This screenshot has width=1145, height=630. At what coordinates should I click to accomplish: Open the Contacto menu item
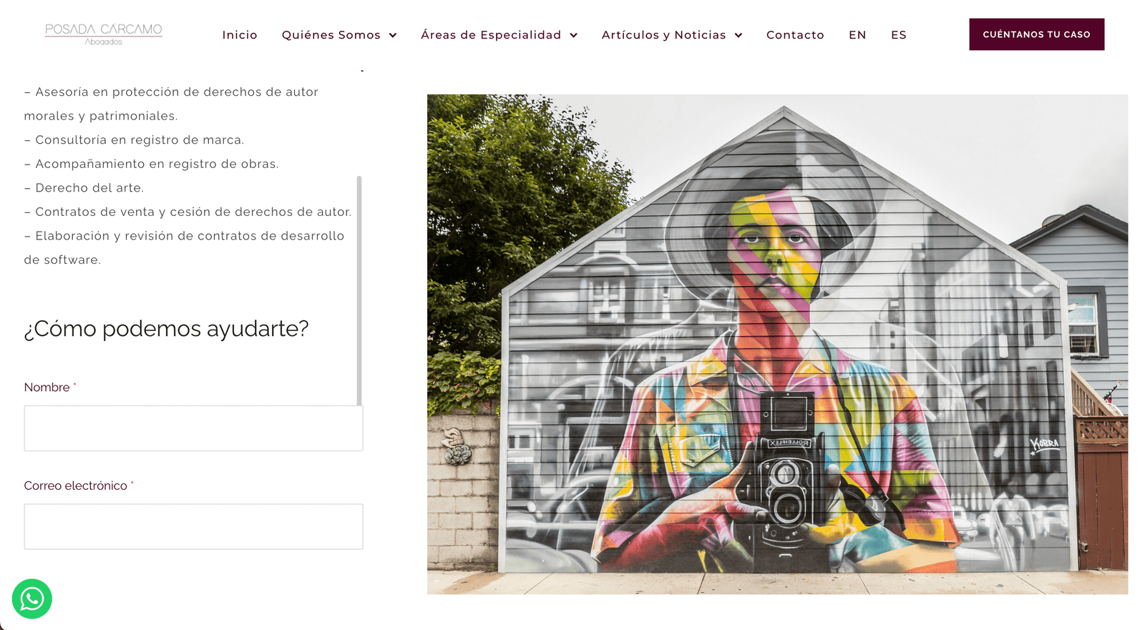click(x=795, y=34)
